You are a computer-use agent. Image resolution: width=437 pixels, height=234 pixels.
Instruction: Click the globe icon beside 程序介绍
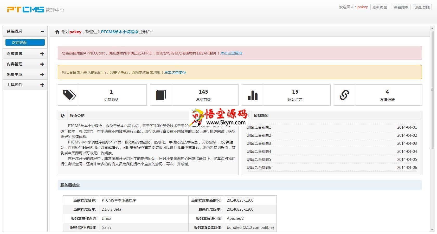coord(63,116)
